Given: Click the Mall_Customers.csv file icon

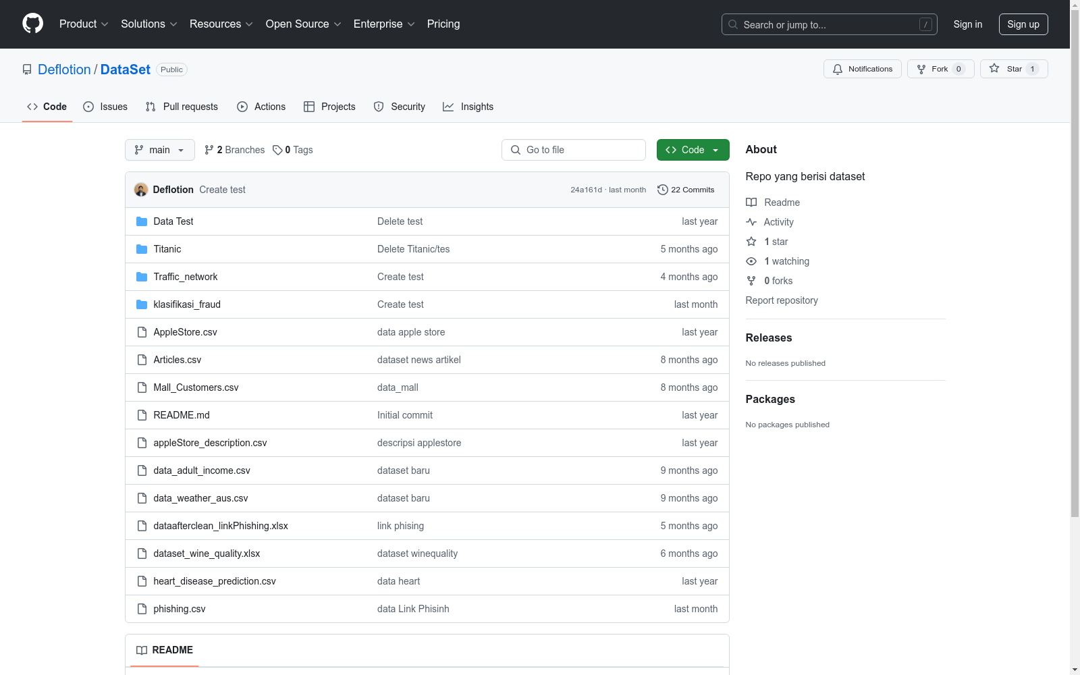Looking at the screenshot, I should pyautogui.click(x=142, y=387).
